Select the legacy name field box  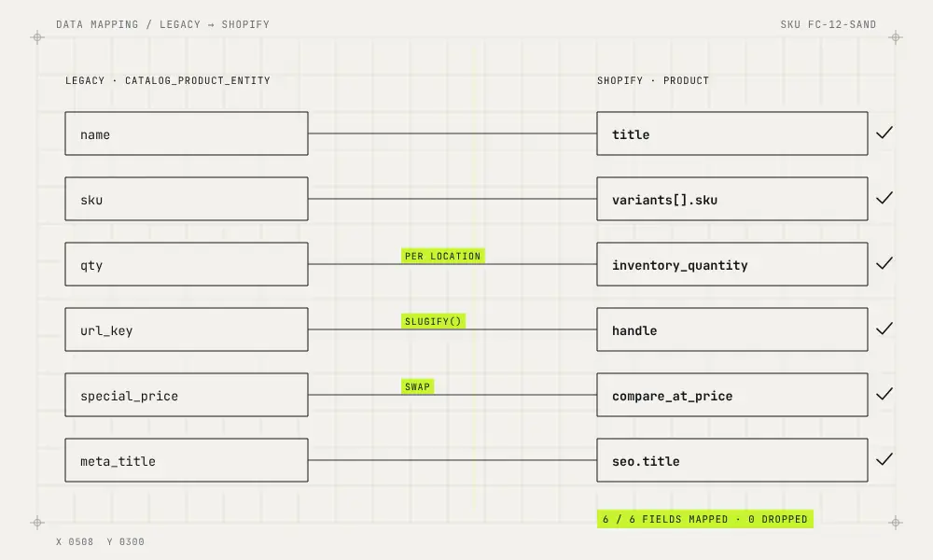pos(187,133)
